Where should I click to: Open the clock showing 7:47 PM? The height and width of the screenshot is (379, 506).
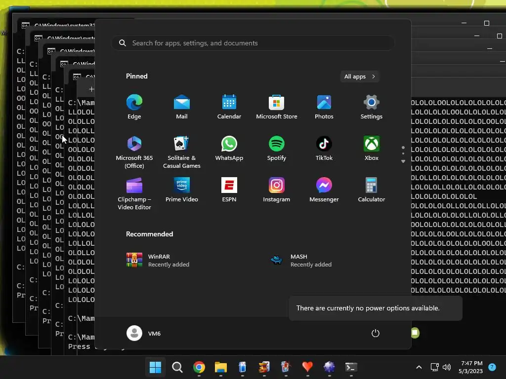click(x=470, y=367)
